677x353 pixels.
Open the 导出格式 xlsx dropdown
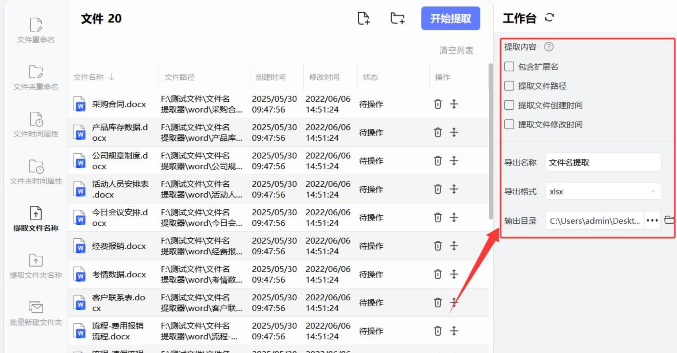point(603,191)
